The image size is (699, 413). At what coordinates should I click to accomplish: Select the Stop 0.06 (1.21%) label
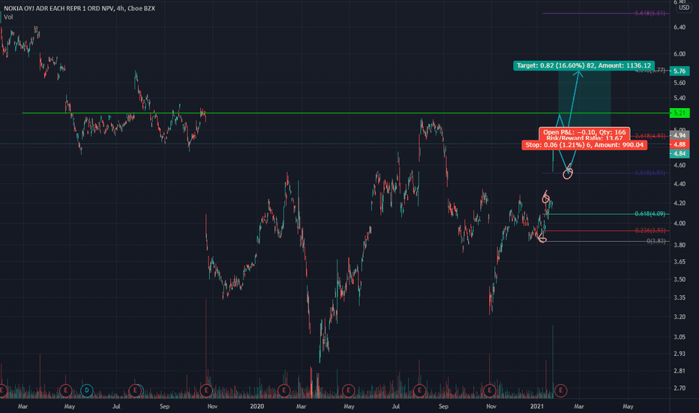(x=584, y=145)
